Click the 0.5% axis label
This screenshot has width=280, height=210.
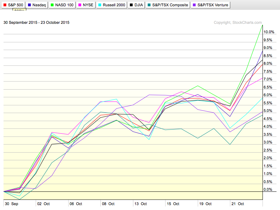[x=268, y=182]
